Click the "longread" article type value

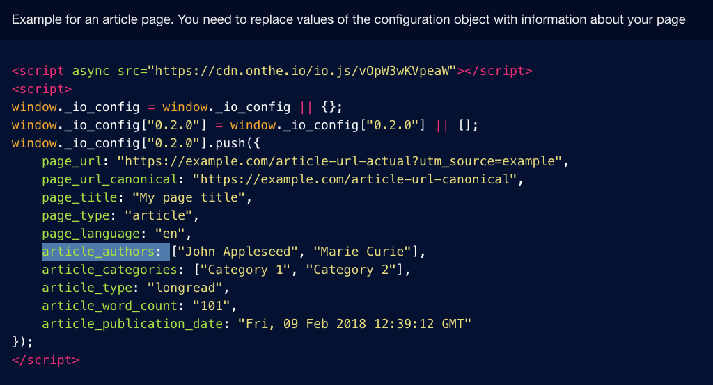[x=185, y=288]
